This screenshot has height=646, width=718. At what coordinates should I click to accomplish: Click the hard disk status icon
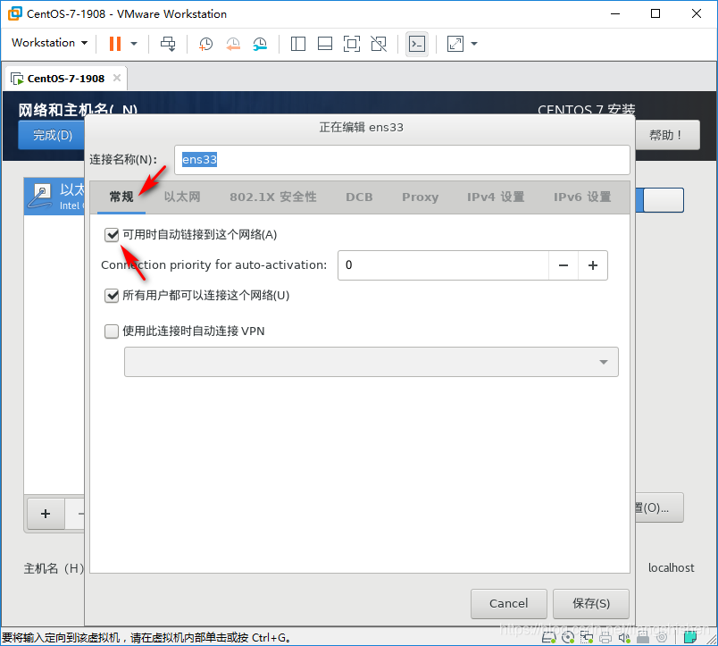tap(549, 638)
